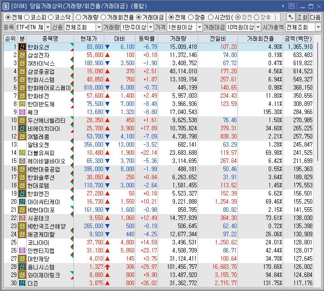Click the 등락률 column header
The height and width of the screenshot is (291, 324).
pyautogui.click(x=147, y=38)
